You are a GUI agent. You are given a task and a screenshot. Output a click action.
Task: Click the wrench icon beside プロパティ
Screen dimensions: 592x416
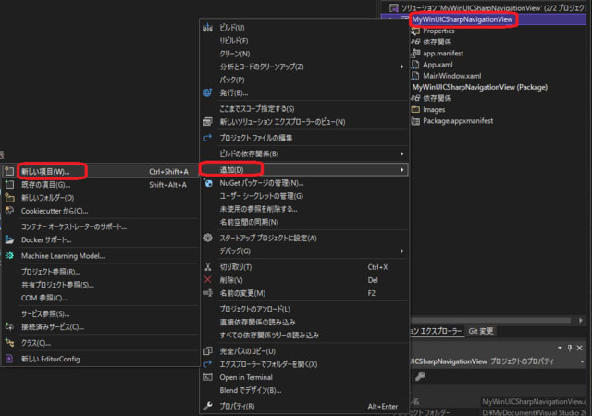point(208,406)
